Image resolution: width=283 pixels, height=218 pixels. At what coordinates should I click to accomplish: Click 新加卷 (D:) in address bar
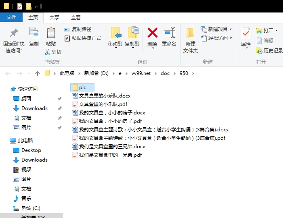[x=96, y=73]
